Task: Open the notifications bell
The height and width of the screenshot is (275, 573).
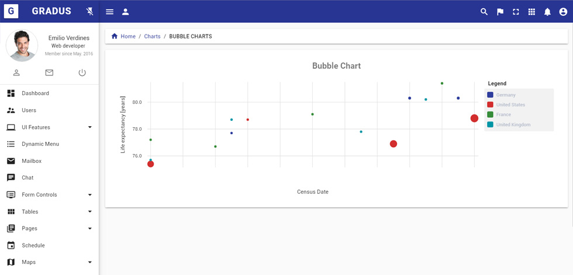Action: click(x=547, y=12)
